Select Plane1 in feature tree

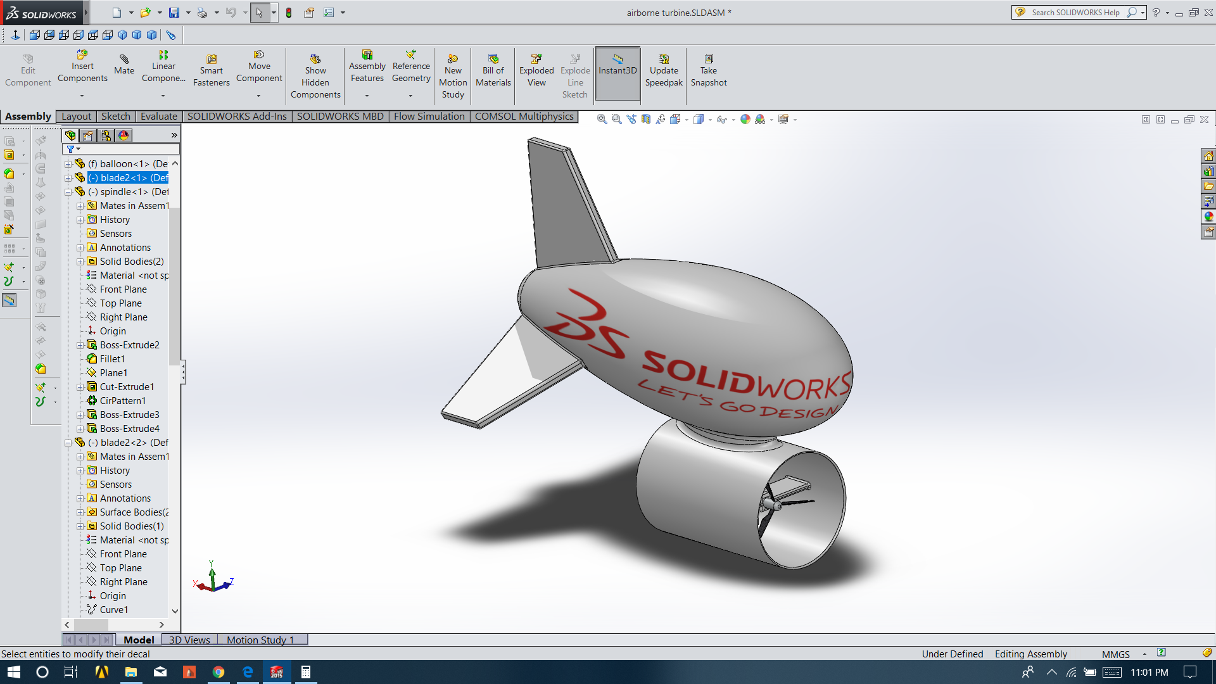[x=113, y=373]
